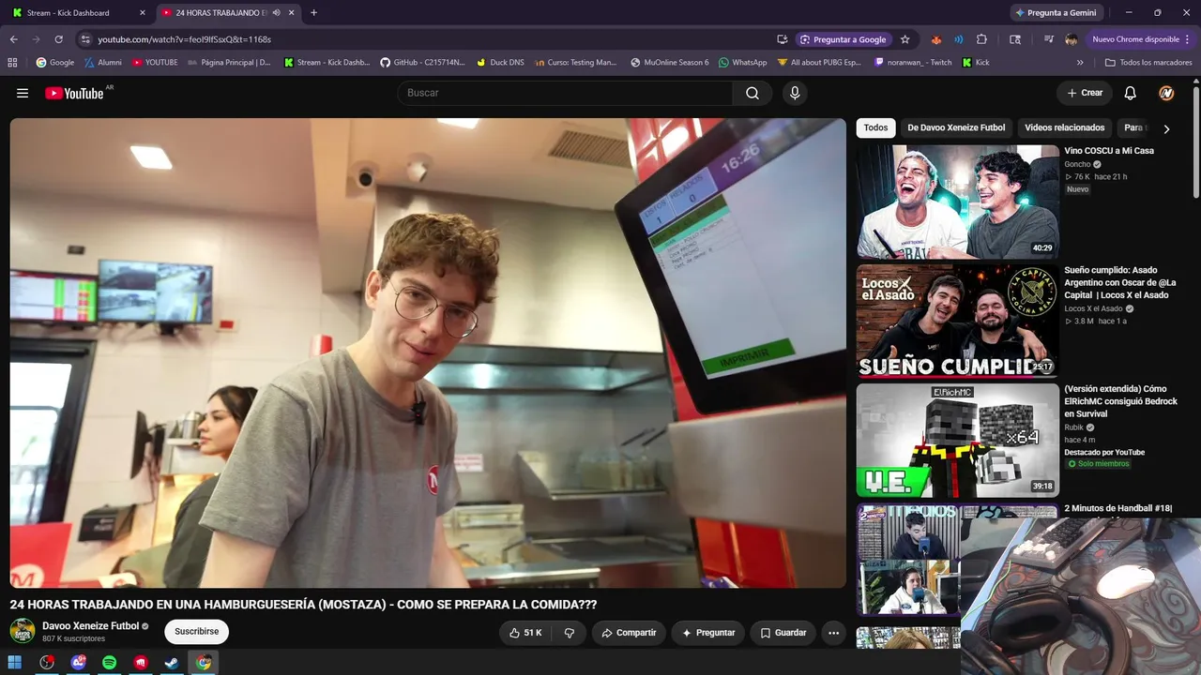1201x675 pixels.
Task: Click the Compartir share button
Action: coord(629,633)
